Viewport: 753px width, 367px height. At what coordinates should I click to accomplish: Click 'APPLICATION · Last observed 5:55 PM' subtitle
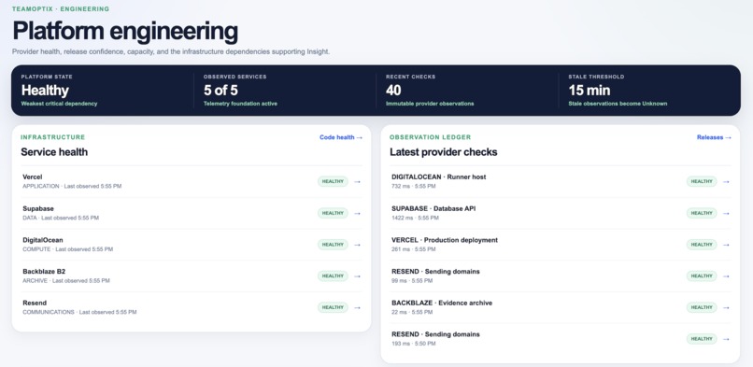[72, 186]
